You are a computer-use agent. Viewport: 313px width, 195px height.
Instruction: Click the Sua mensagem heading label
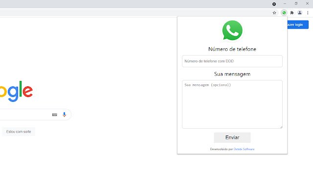point(232,74)
